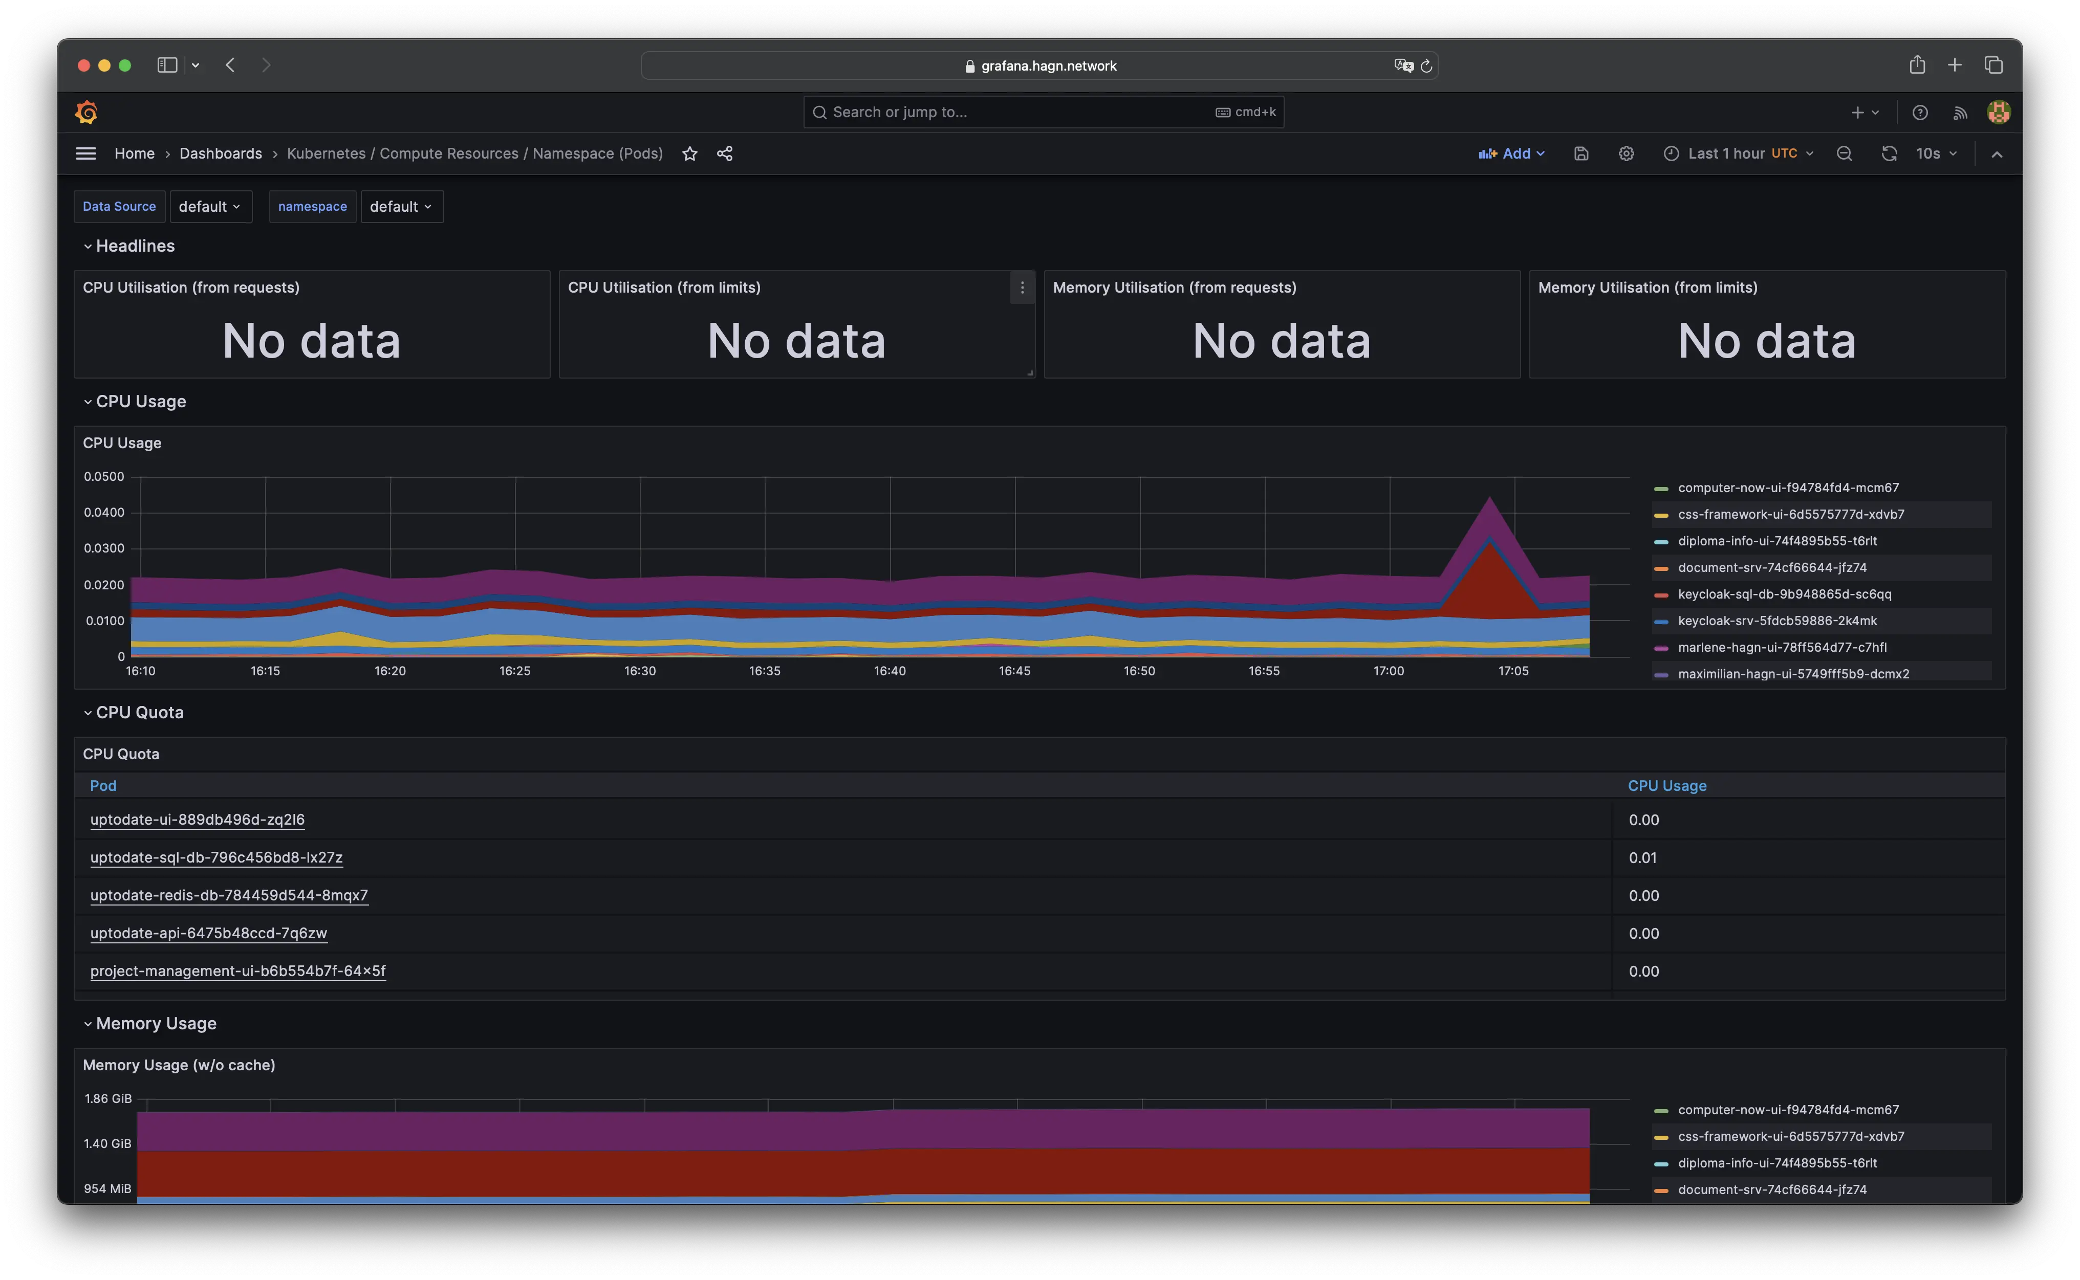
Task: Refresh the dashboard with refresh icon
Action: [1889, 153]
